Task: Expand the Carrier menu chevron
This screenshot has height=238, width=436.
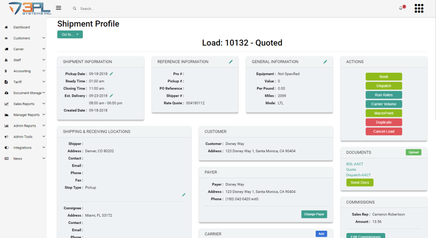Action: pos(44,49)
